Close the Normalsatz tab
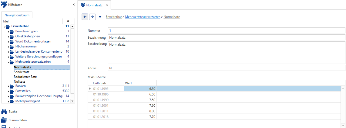The width and height of the screenshot is (346, 128). click(107, 5)
